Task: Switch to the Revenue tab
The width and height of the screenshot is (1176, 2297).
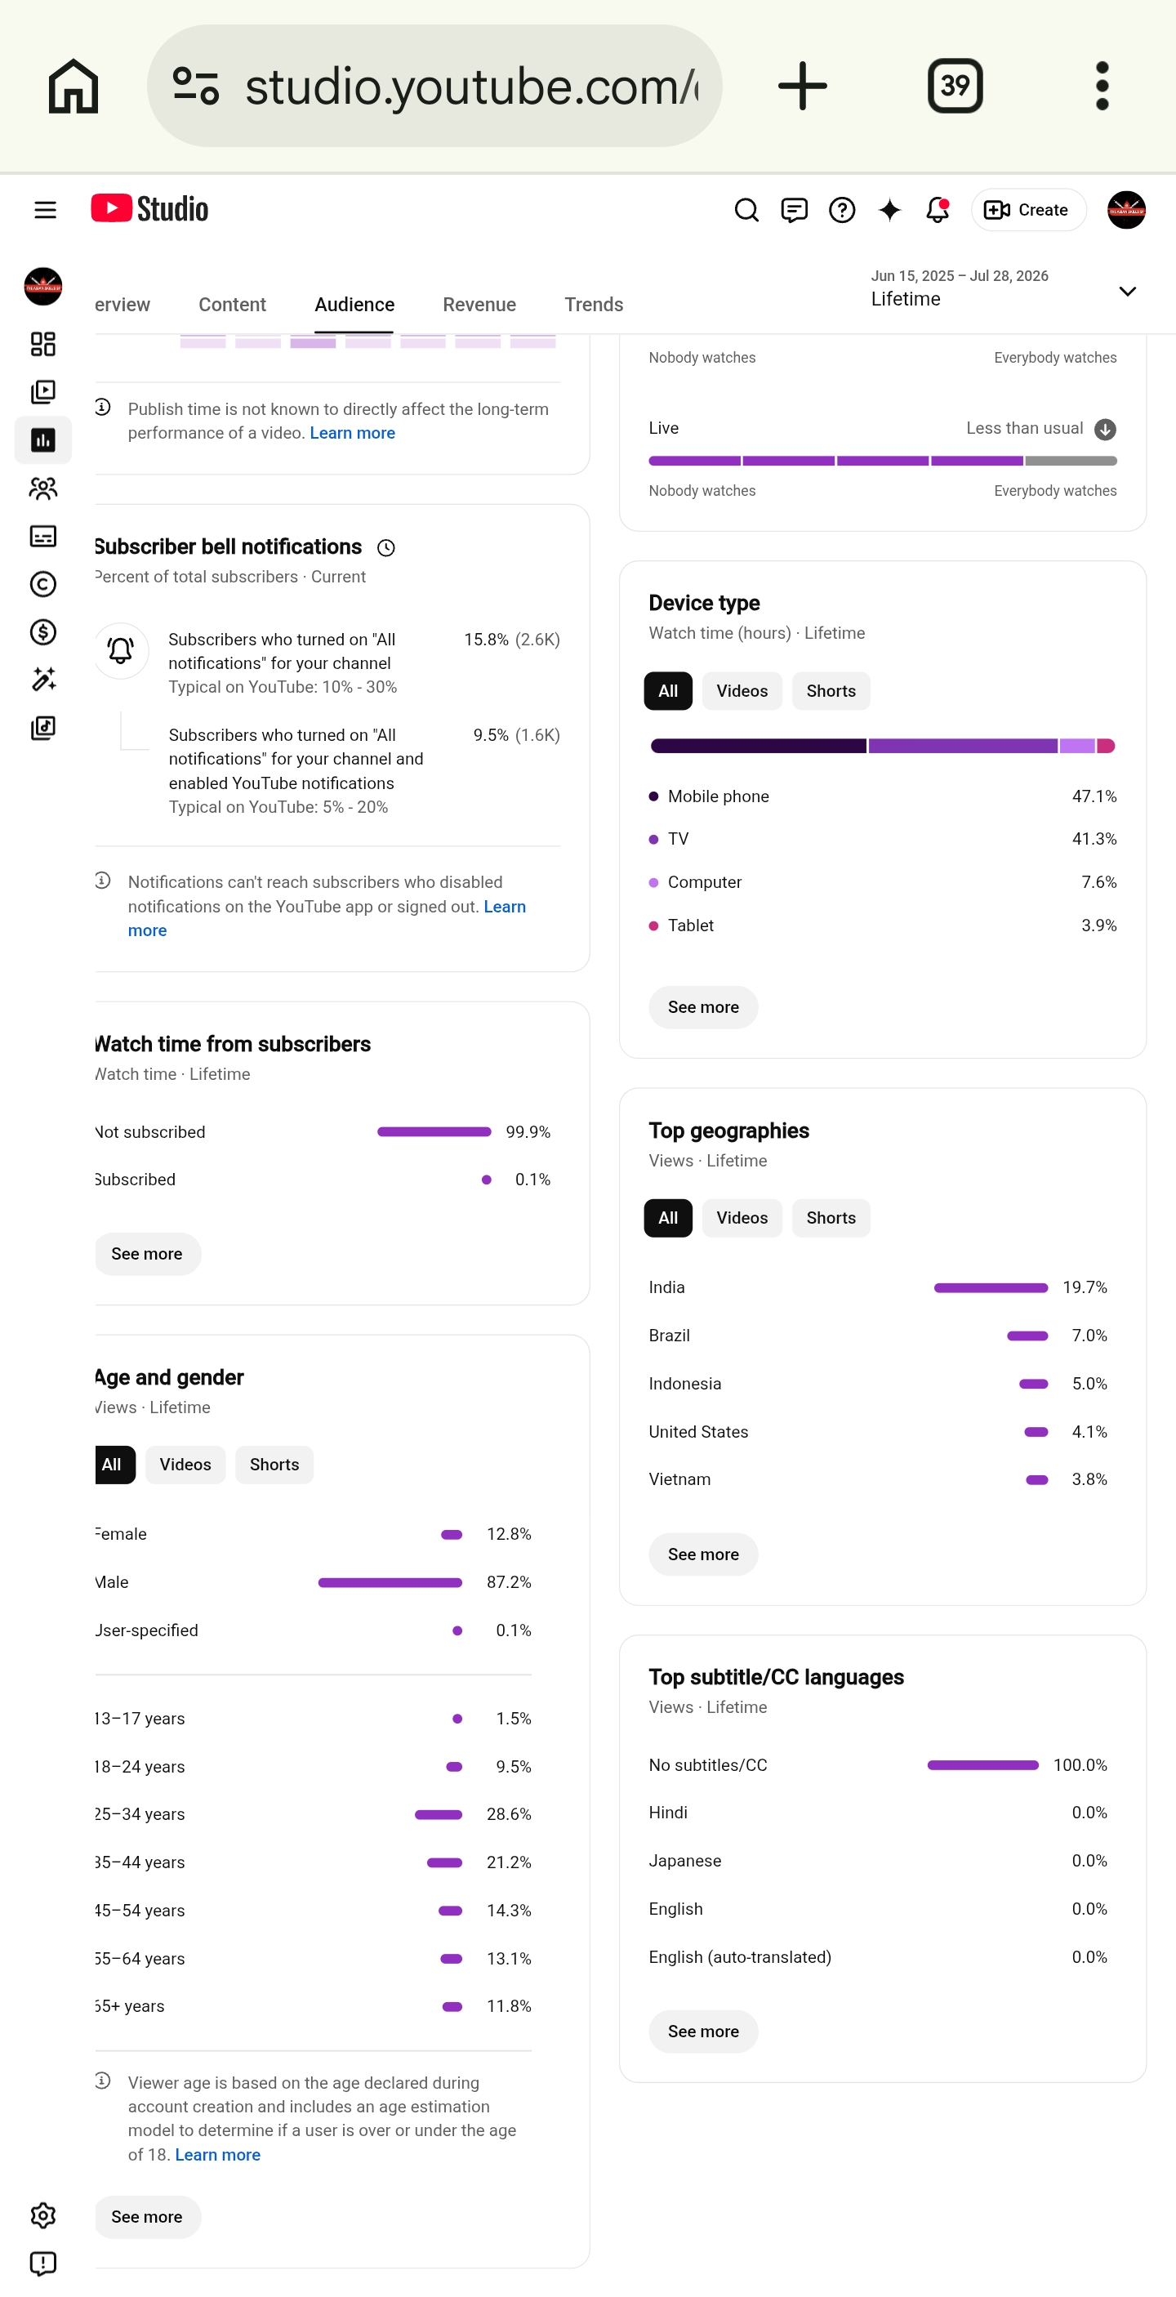Action: 479,305
